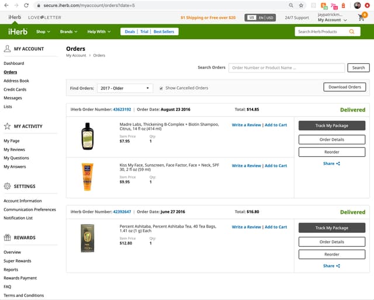374x300 pixels.
Task: Go to Dashboard in sidebar
Action: pyautogui.click(x=14, y=63)
